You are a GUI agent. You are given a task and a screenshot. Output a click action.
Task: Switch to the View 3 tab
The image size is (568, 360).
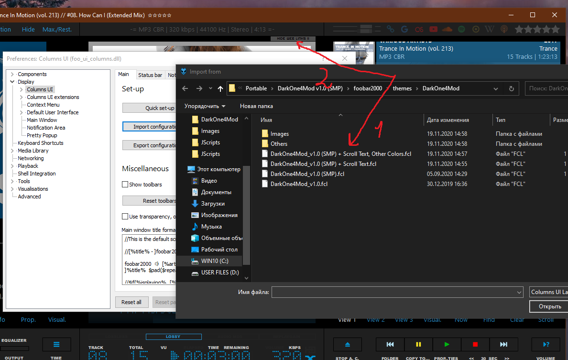[x=404, y=320]
